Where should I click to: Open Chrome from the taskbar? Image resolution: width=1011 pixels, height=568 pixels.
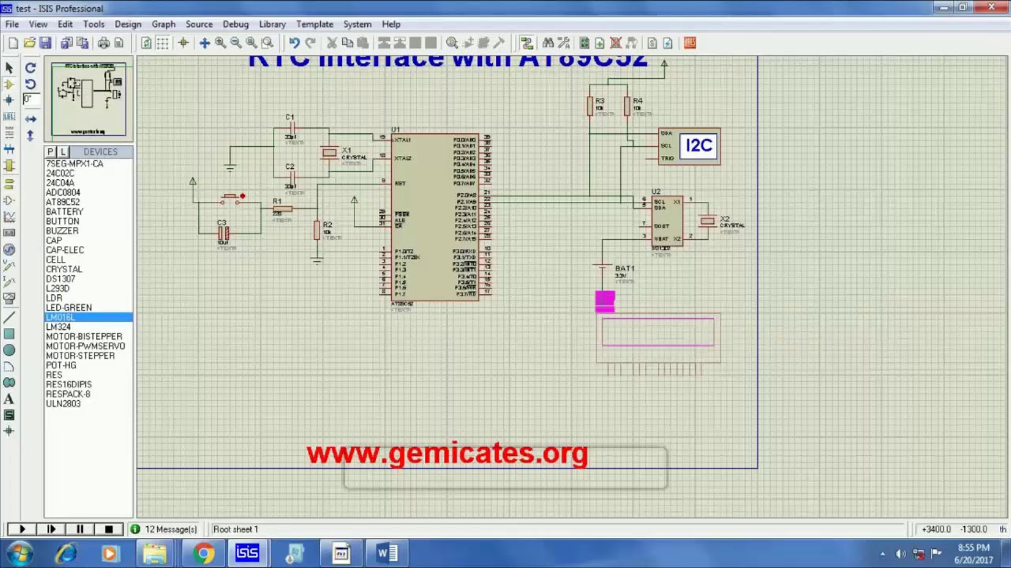coord(204,554)
